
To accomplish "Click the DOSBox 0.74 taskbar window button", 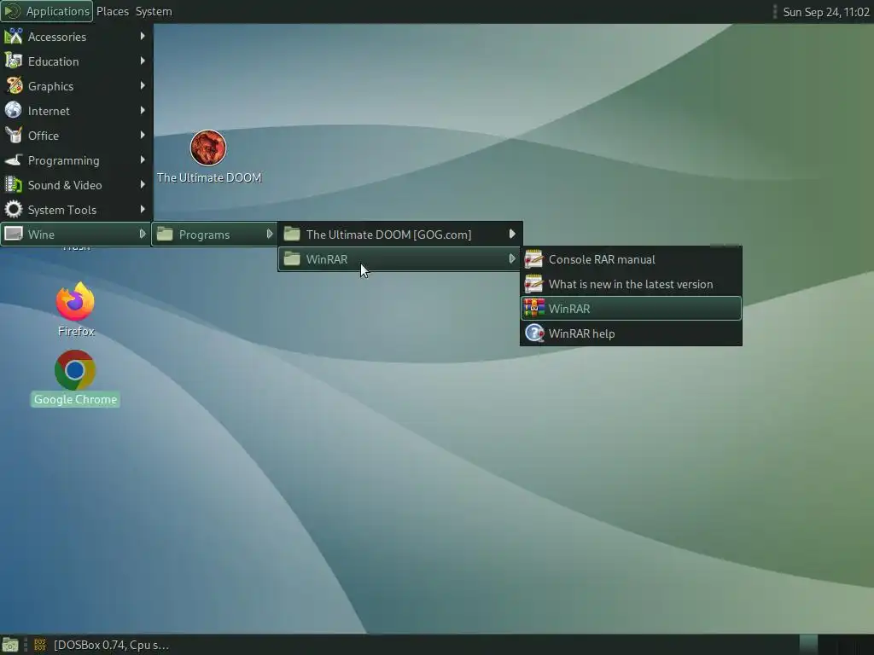I will coord(101,645).
